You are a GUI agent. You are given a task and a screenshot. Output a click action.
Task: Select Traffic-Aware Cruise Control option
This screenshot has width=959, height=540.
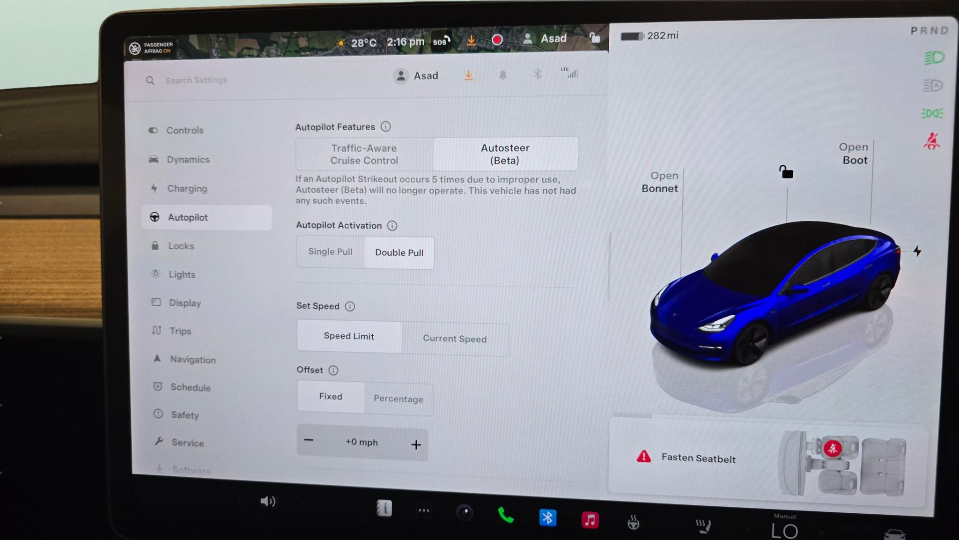[364, 154]
